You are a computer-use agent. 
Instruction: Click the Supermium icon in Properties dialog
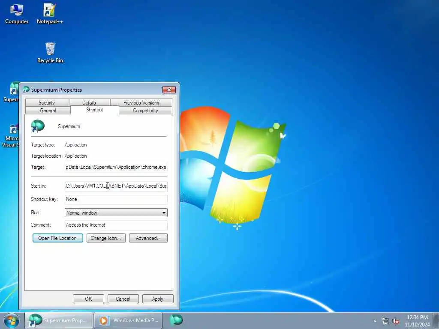coord(38,126)
